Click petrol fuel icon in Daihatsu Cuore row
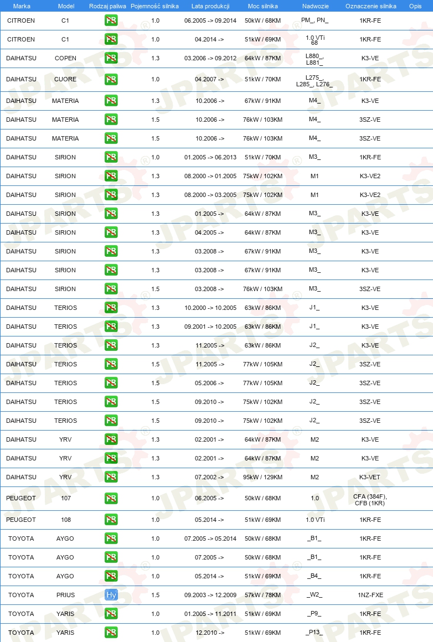 pos(111,80)
